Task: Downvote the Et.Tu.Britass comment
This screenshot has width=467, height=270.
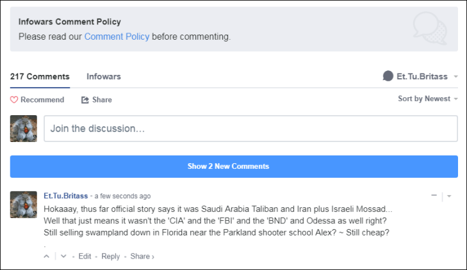Action: (63, 257)
